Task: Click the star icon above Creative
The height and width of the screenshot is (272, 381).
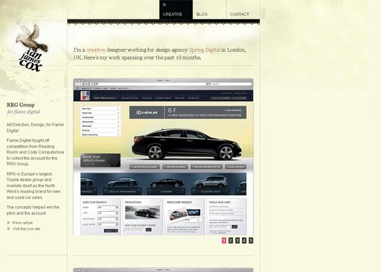Action: tap(164, 4)
